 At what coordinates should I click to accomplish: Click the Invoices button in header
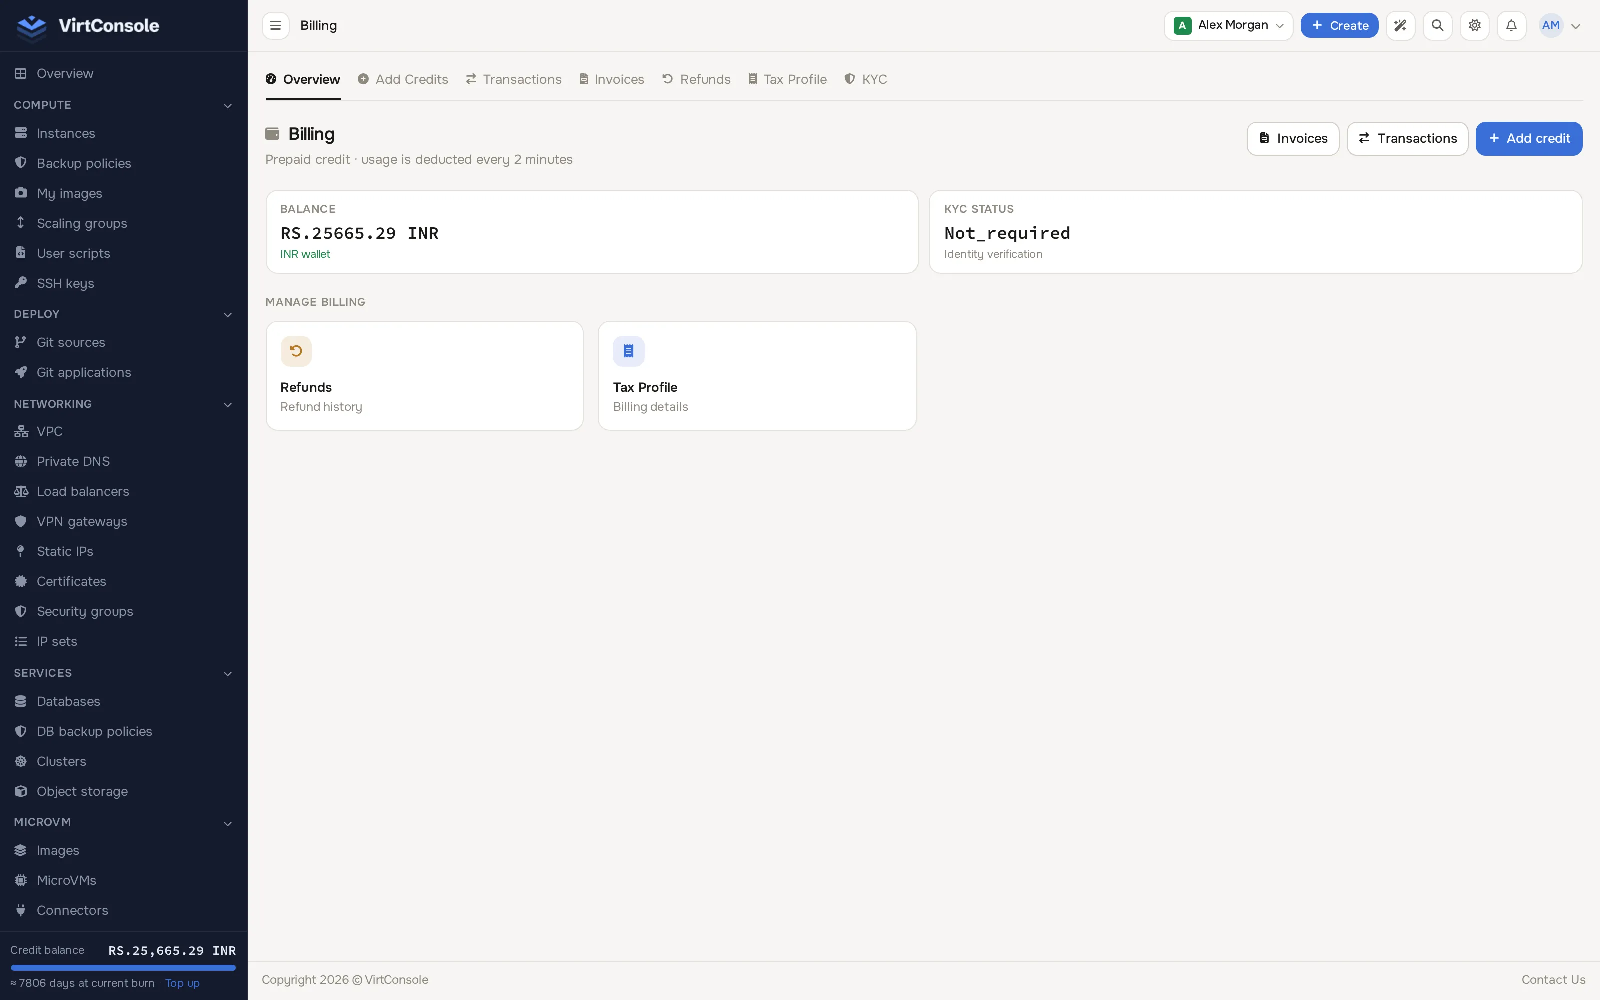click(x=1292, y=139)
